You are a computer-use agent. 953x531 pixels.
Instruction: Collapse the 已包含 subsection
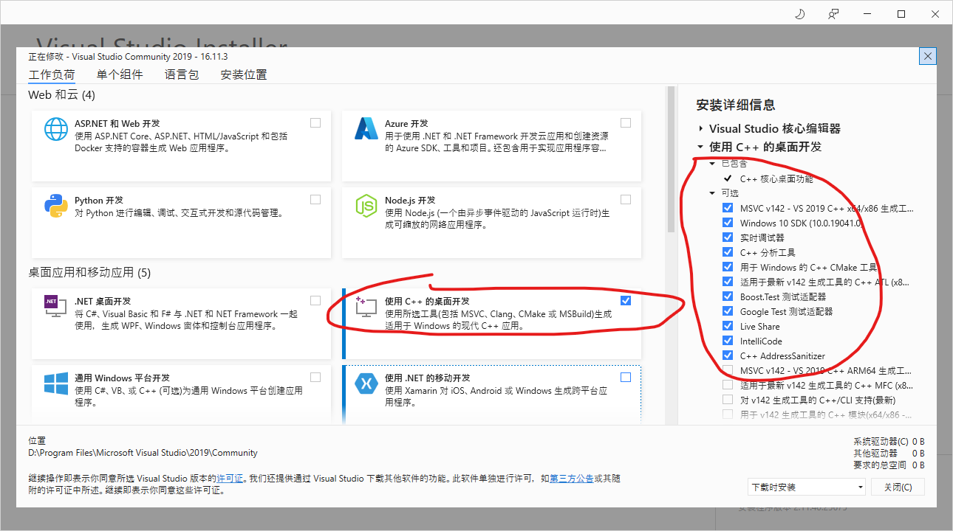tap(713, 164)
